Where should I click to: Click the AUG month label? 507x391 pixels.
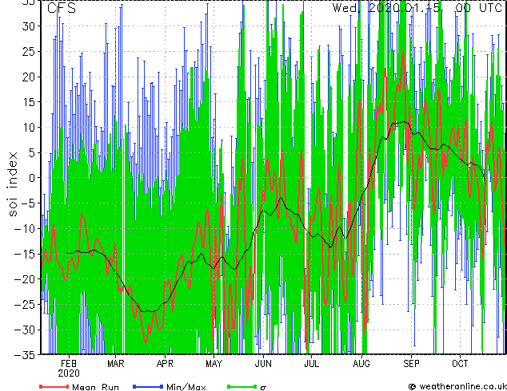pos(361,364)
